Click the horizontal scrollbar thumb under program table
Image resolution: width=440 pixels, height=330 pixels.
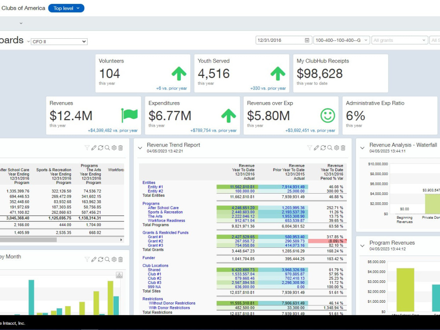coord(28,240)
